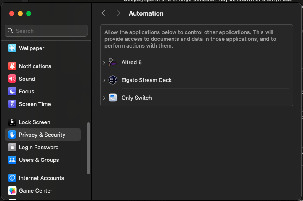Expand the Alfred 5 disclosure chevron
This screenshot has width=303, height=201.
pos(104,63)
